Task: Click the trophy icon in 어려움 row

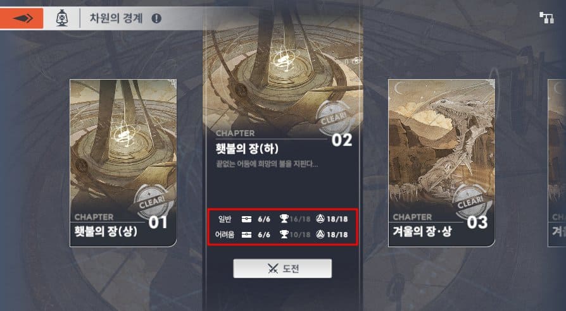Action: click(x=284, y=235)
